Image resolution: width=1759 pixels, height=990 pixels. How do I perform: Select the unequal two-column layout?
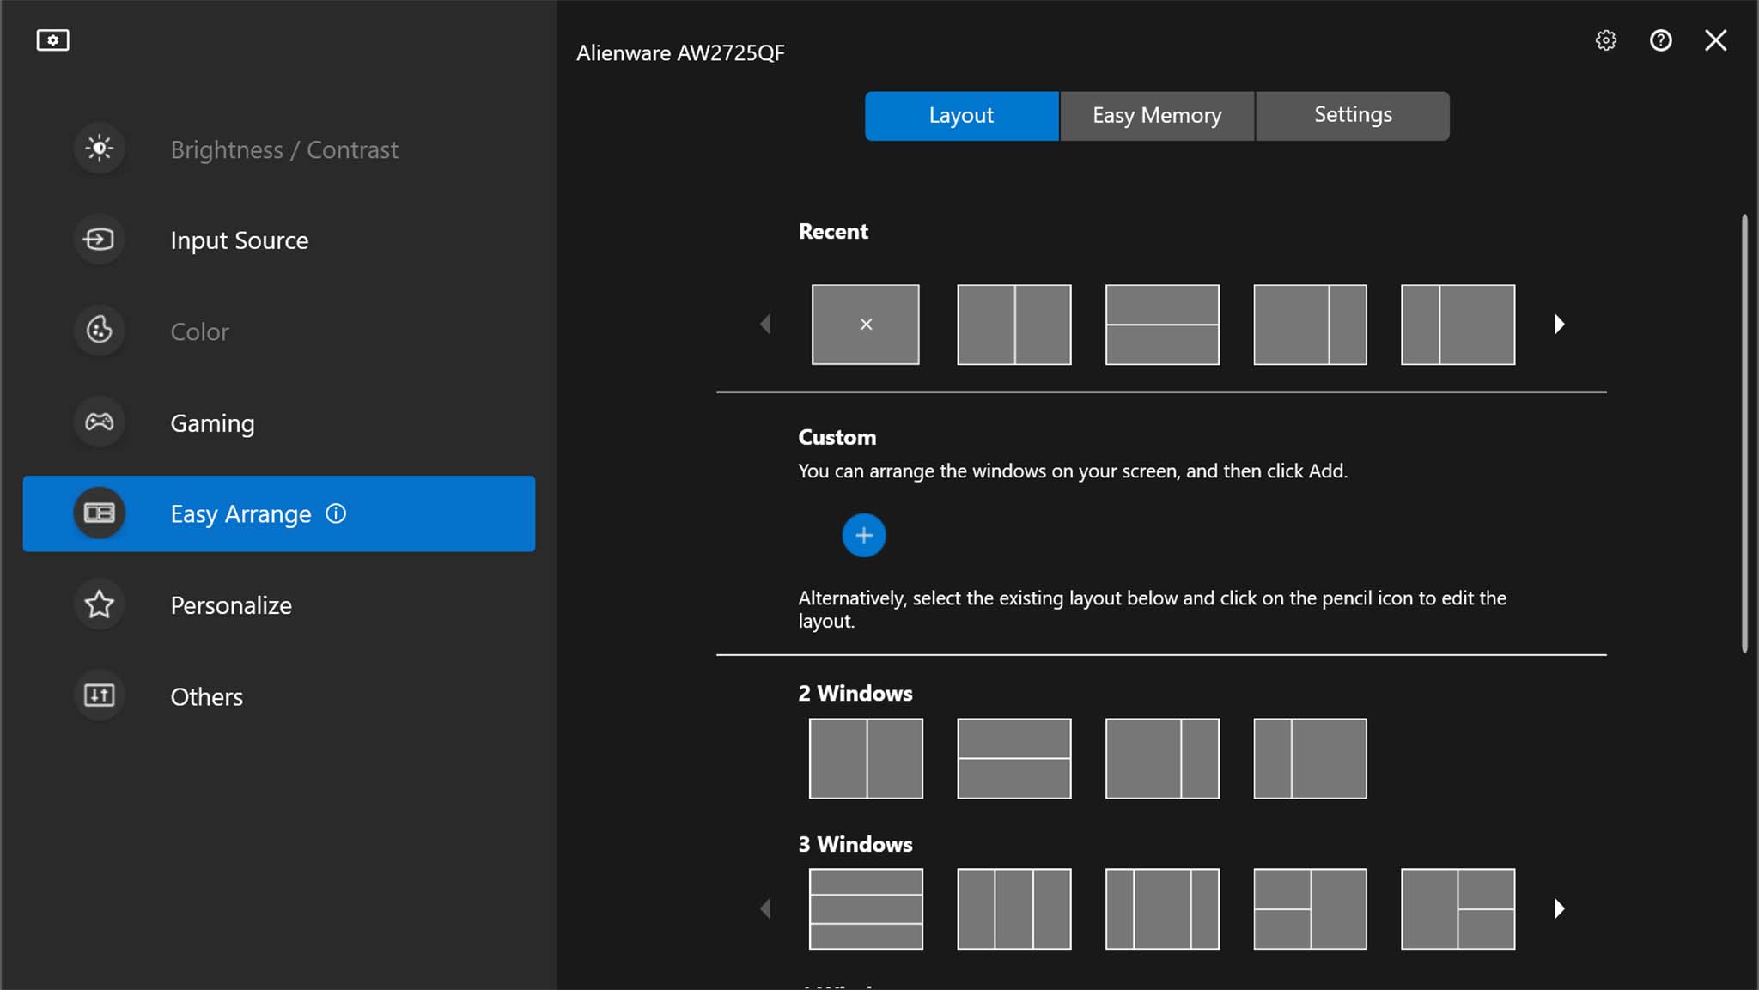tap(1162, 757)
